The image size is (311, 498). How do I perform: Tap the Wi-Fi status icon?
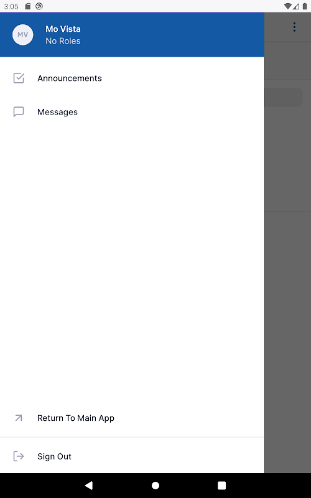point(287,6)
